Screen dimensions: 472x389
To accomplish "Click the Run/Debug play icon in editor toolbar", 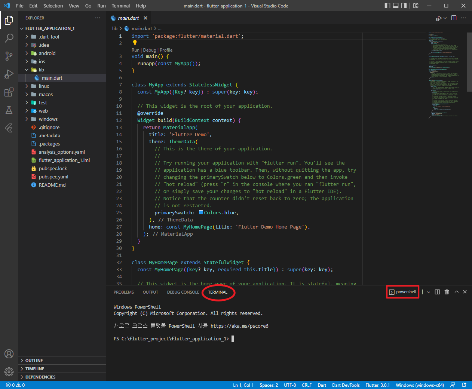I will click(439, 18).
